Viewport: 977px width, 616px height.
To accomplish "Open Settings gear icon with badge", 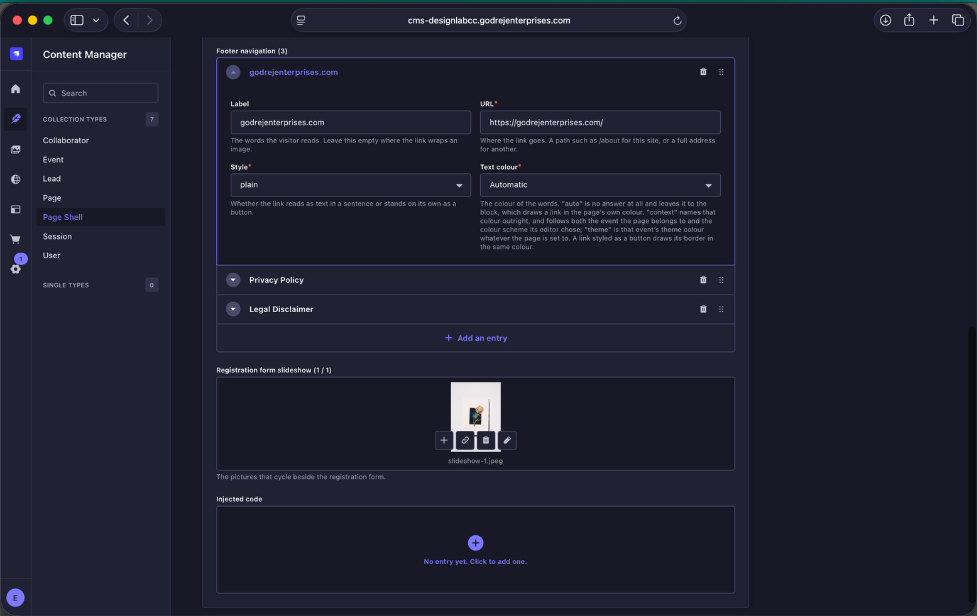I will pyautogui.click(x=16, y=269).
